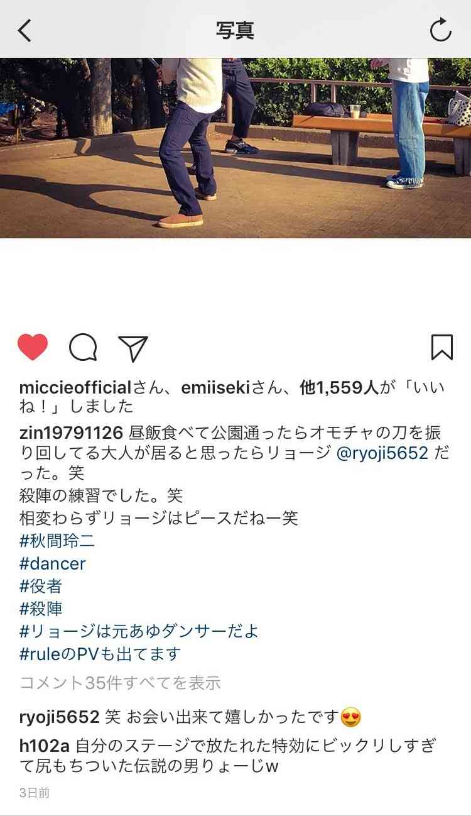Open the #ruleのPVも出てます hashtag

click(x=100, y=654)
